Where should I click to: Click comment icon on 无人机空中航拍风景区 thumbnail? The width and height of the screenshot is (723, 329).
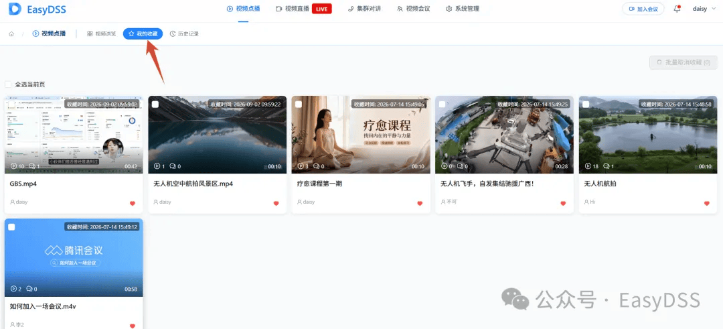point(173,166)
